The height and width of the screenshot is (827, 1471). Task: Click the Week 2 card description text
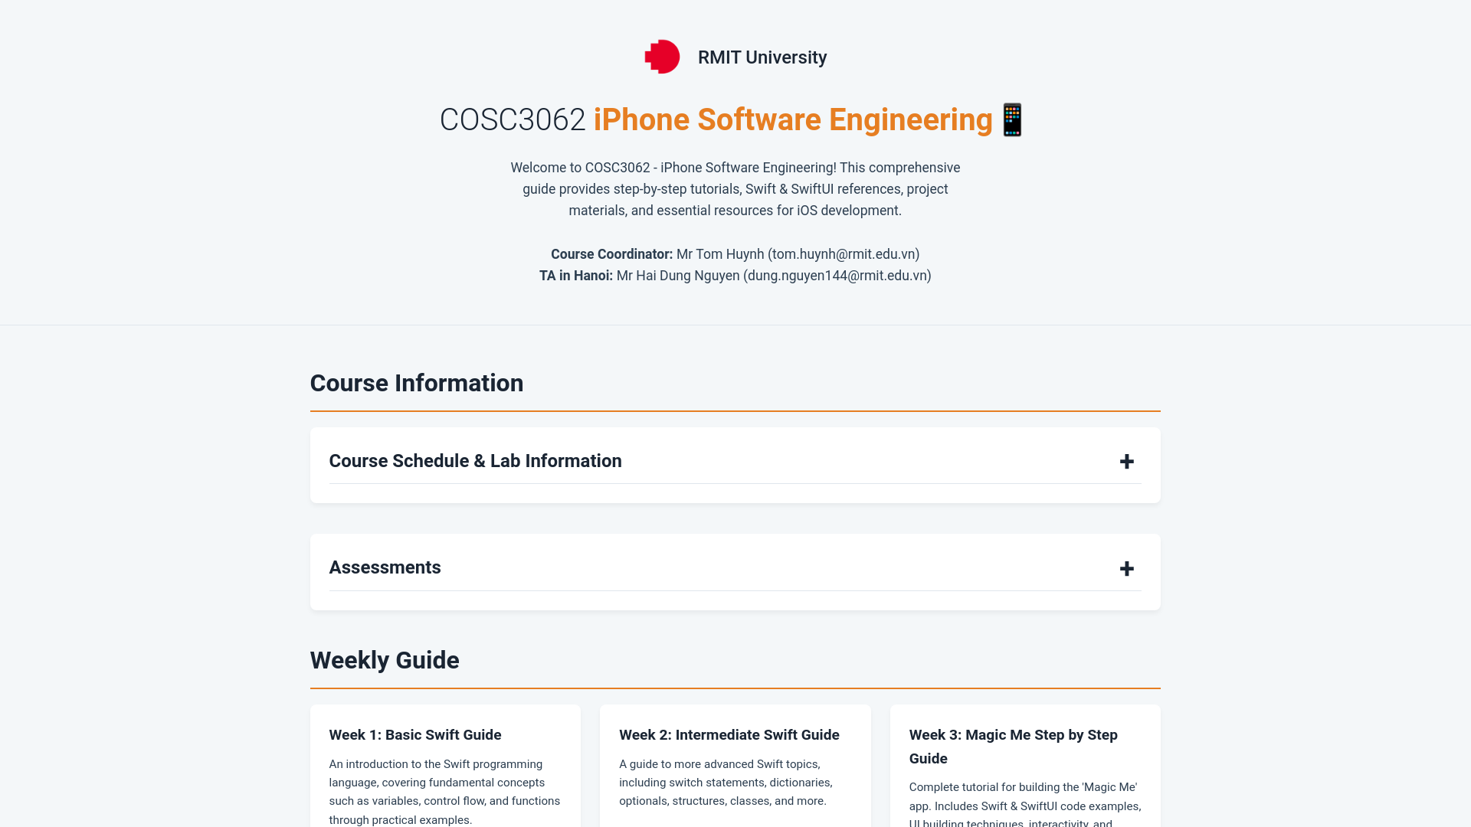[726, 783]
